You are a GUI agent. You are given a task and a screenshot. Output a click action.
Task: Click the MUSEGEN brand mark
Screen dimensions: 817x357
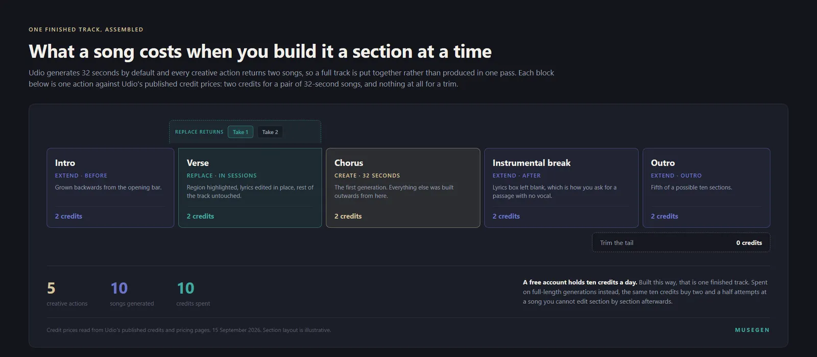tap(752, 330)
